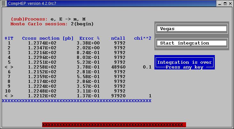Click error value 3.57E-01

coord(88,86)
